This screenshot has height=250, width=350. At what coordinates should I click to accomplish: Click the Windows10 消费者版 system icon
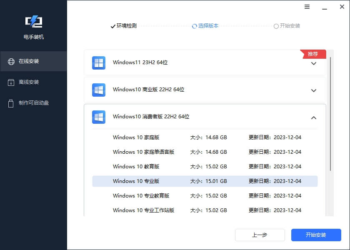point(98,117)
